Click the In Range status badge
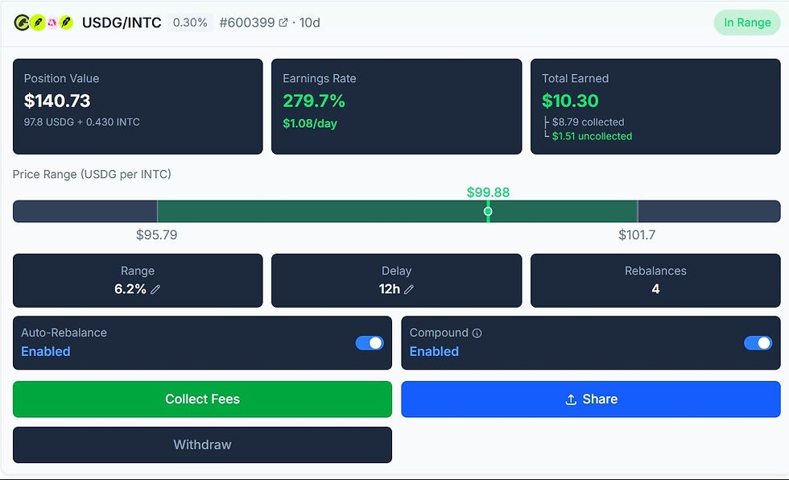 click(747, 23)
